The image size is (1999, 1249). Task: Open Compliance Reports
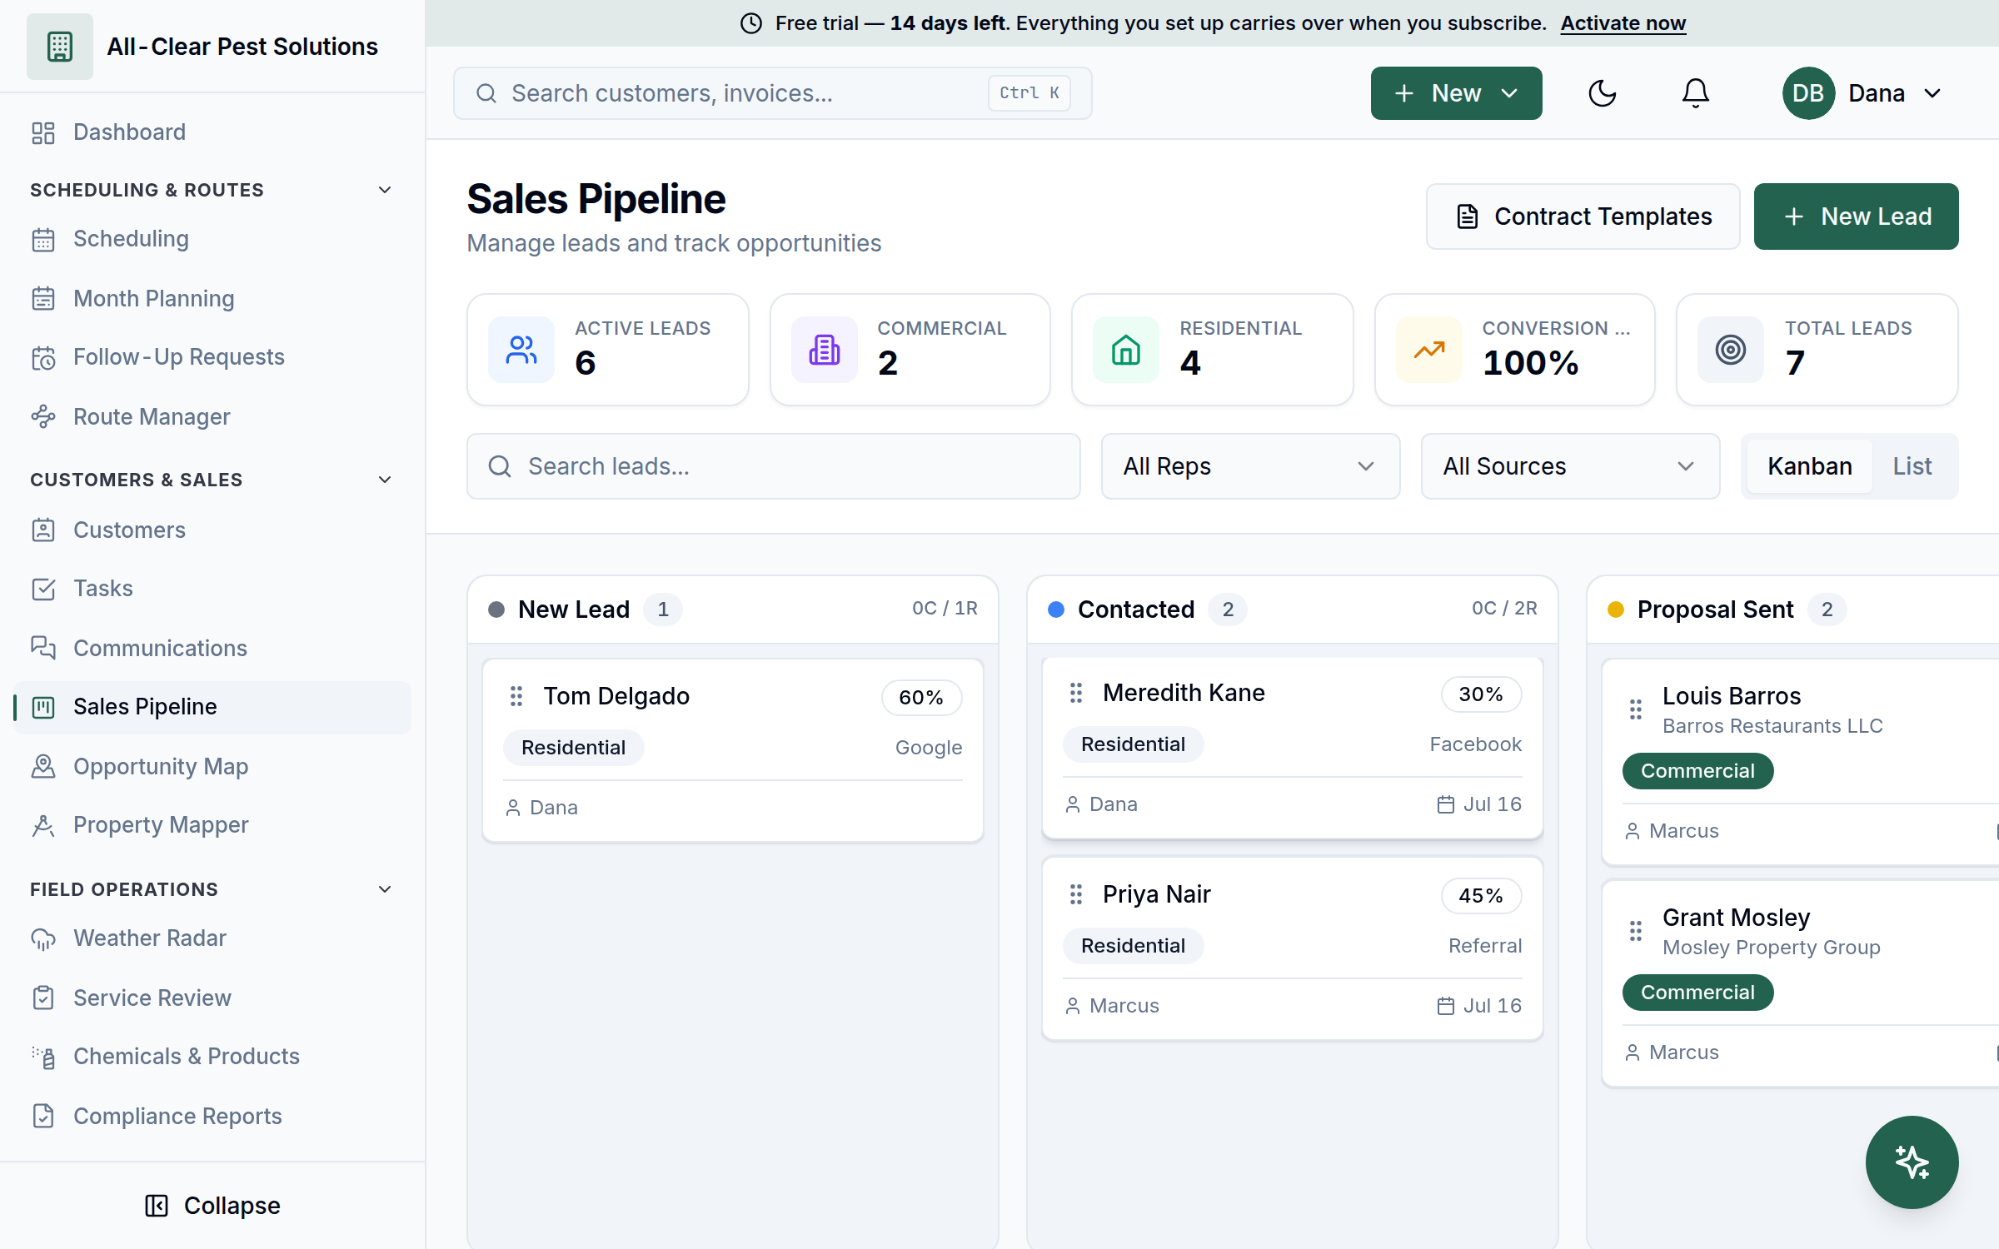tap(212, 1116)
